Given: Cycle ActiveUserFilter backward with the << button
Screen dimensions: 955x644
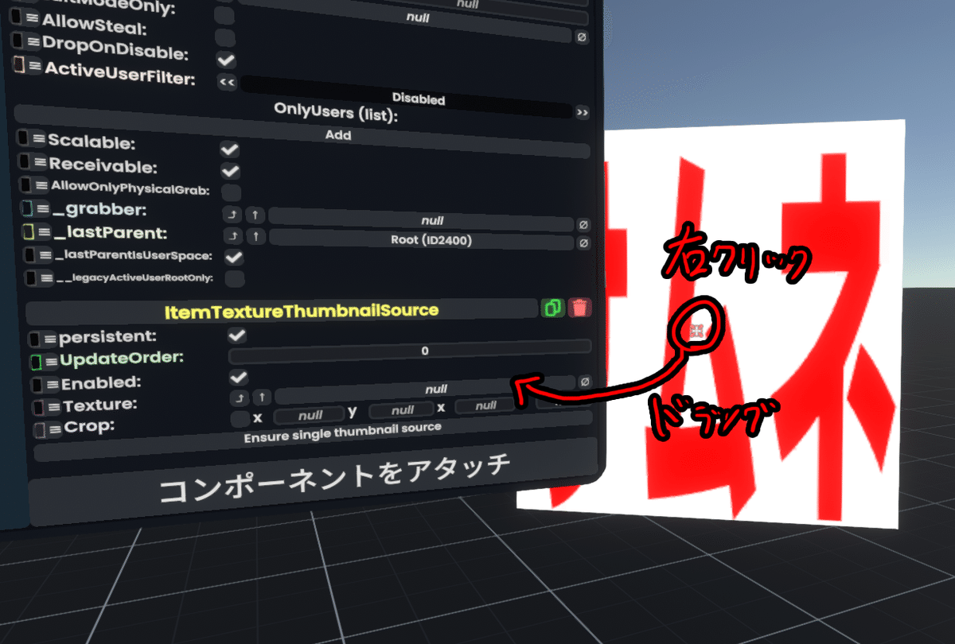Looking at the screenshot, I should tap(227, 82).
